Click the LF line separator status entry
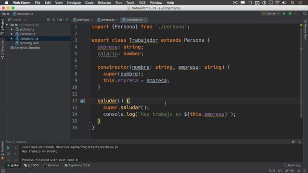Screen dimensions: 308x173 point(280,171)
